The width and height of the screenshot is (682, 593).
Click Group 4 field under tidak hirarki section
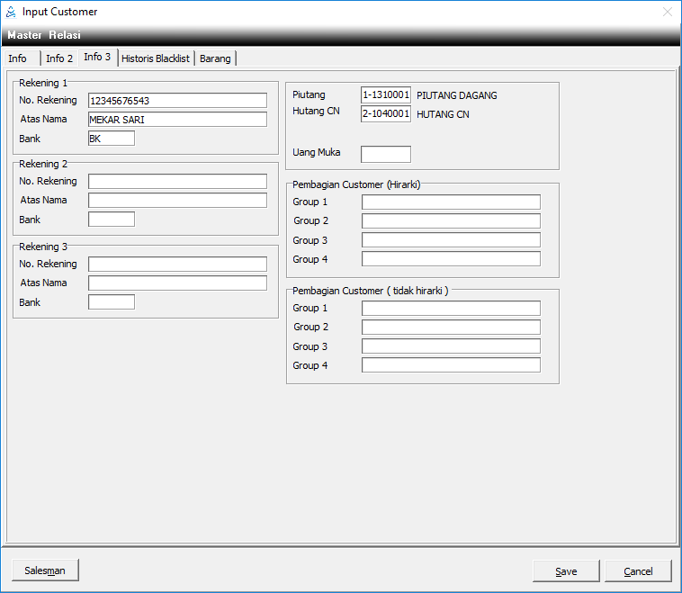(451, 365)
